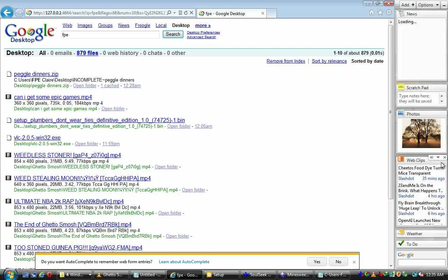
Task: Minimize the Google Desktop sidebar
Action: pyautogui.click(x=444, y=5)
